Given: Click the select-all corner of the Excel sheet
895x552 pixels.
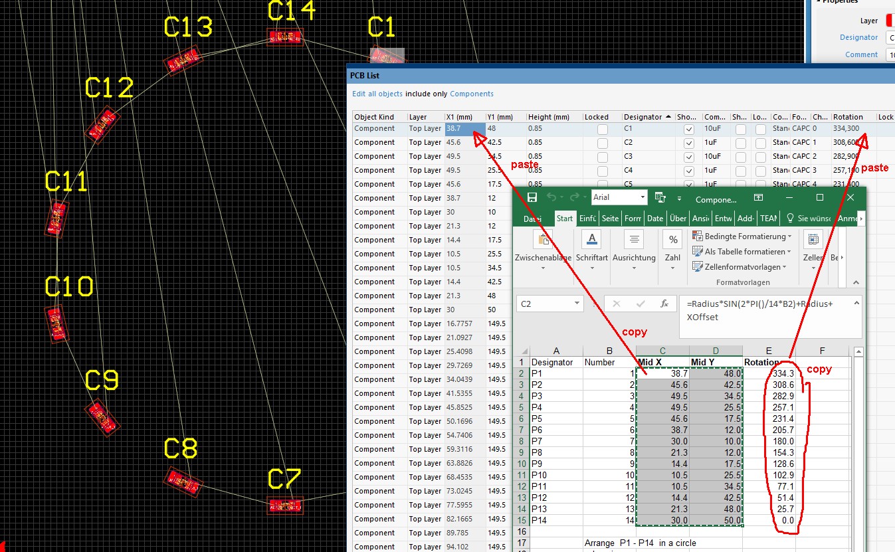Looking at the screenshot, I should (x=523, y=351).
